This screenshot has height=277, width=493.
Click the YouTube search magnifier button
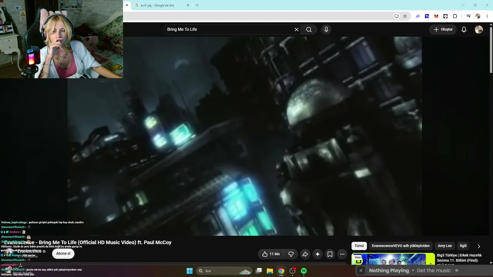(x=309, y=29)
